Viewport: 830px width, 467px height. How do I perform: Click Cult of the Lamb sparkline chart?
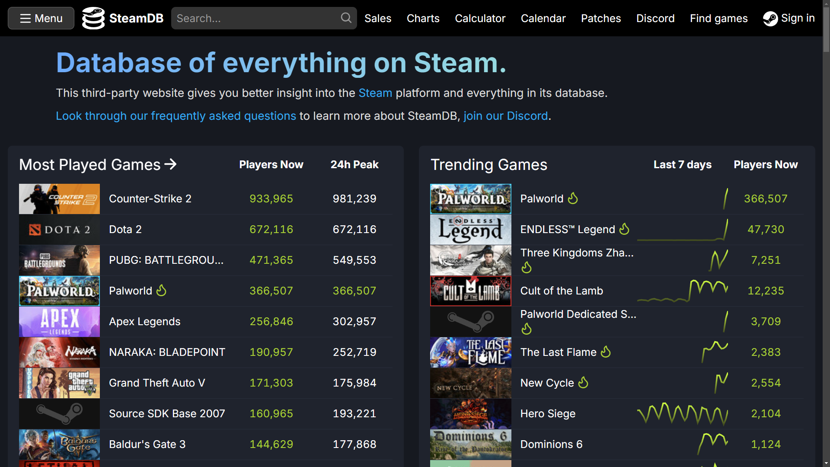pyautogui.click(x=683, y=291)
